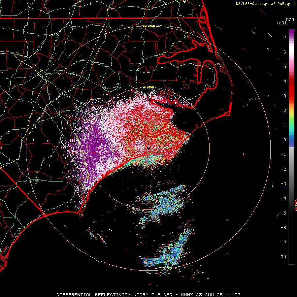Click the DZD [dB] legend title
Image resolution: width=297 pixels, height=297 pixels.
(x=286, y=21)
